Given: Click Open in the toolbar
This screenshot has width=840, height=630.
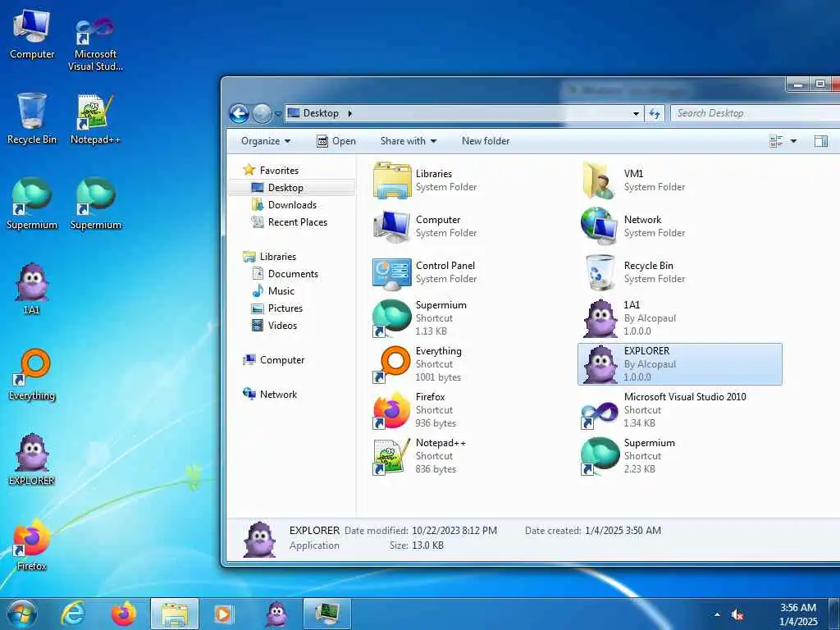Looking at the screenshot, I should pos(336,141).
